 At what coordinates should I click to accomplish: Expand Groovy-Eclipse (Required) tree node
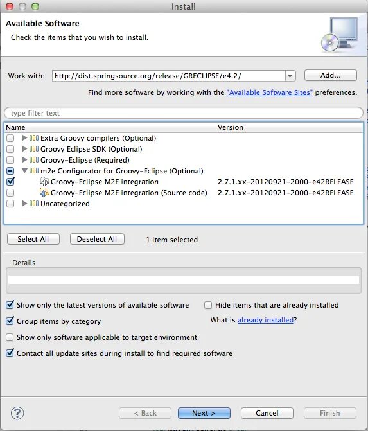pyautogui.click(x=24, y=159)
